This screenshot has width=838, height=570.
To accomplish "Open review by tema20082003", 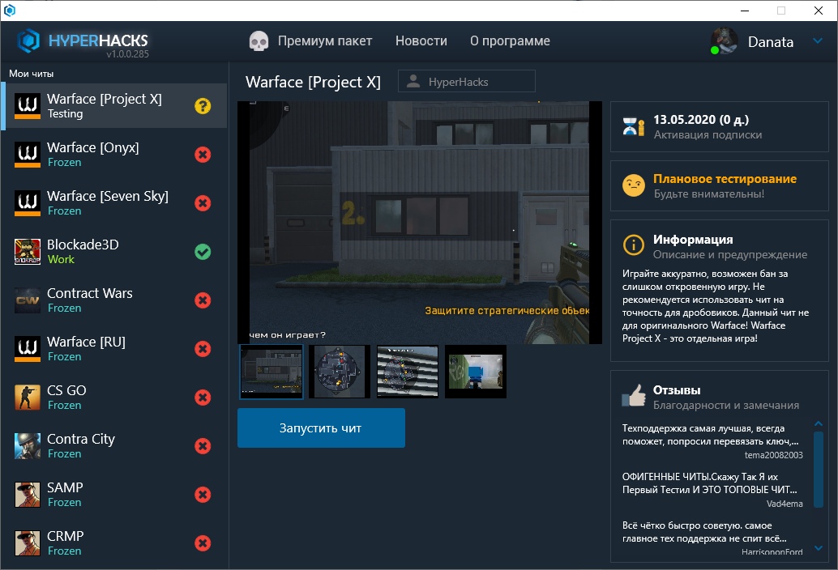I will [712, 441].
